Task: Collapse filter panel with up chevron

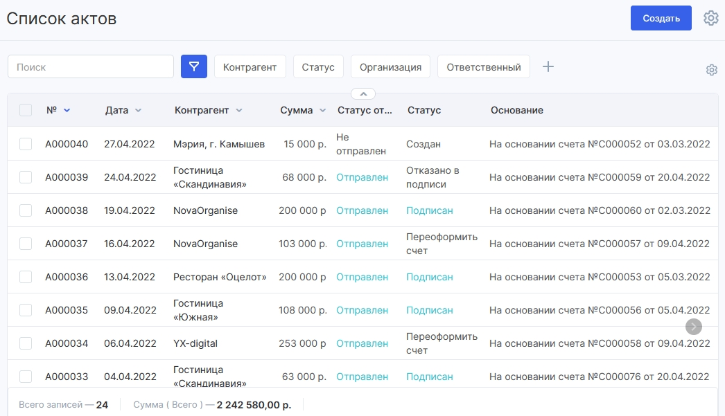Action: tap(363, 93)
